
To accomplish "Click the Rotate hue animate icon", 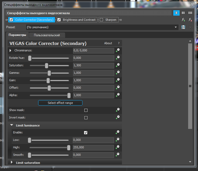I will tap(118, 58).
